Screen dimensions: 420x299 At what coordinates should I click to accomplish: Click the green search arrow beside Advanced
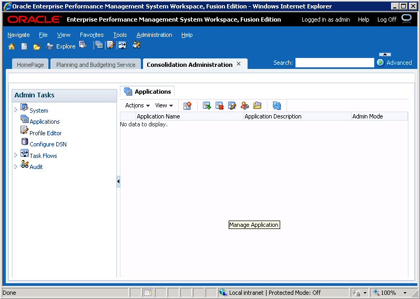(381, 63)
